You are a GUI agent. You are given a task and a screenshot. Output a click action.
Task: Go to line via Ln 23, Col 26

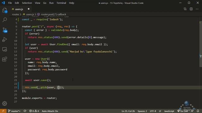point(128,111)
